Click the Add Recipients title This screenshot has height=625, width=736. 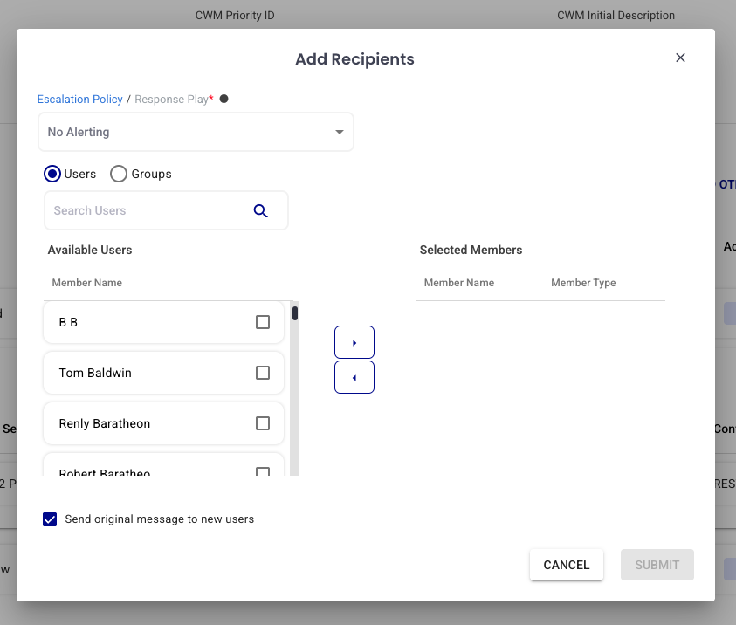354,59
